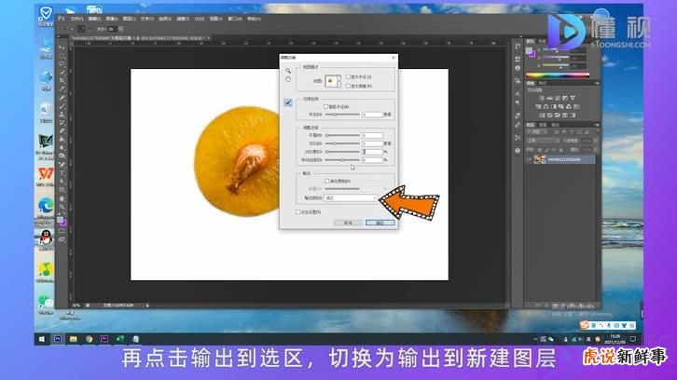Click the Feather slider in Adjust Edge
Screen dimensions: 677x380
point(342,143)
